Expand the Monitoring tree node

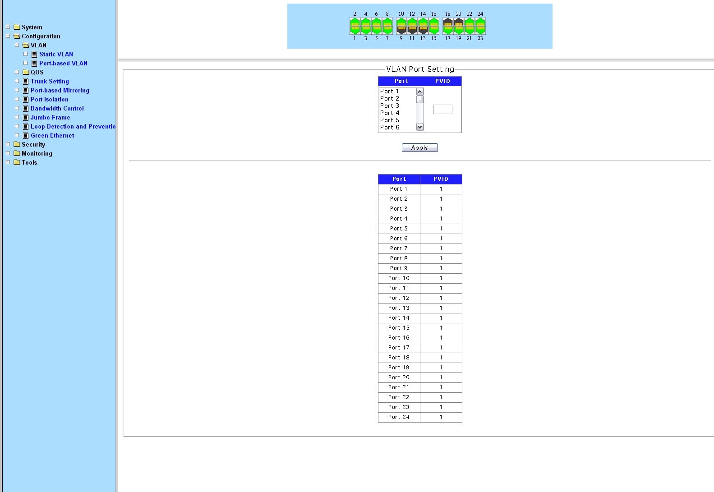pos(8,153)
